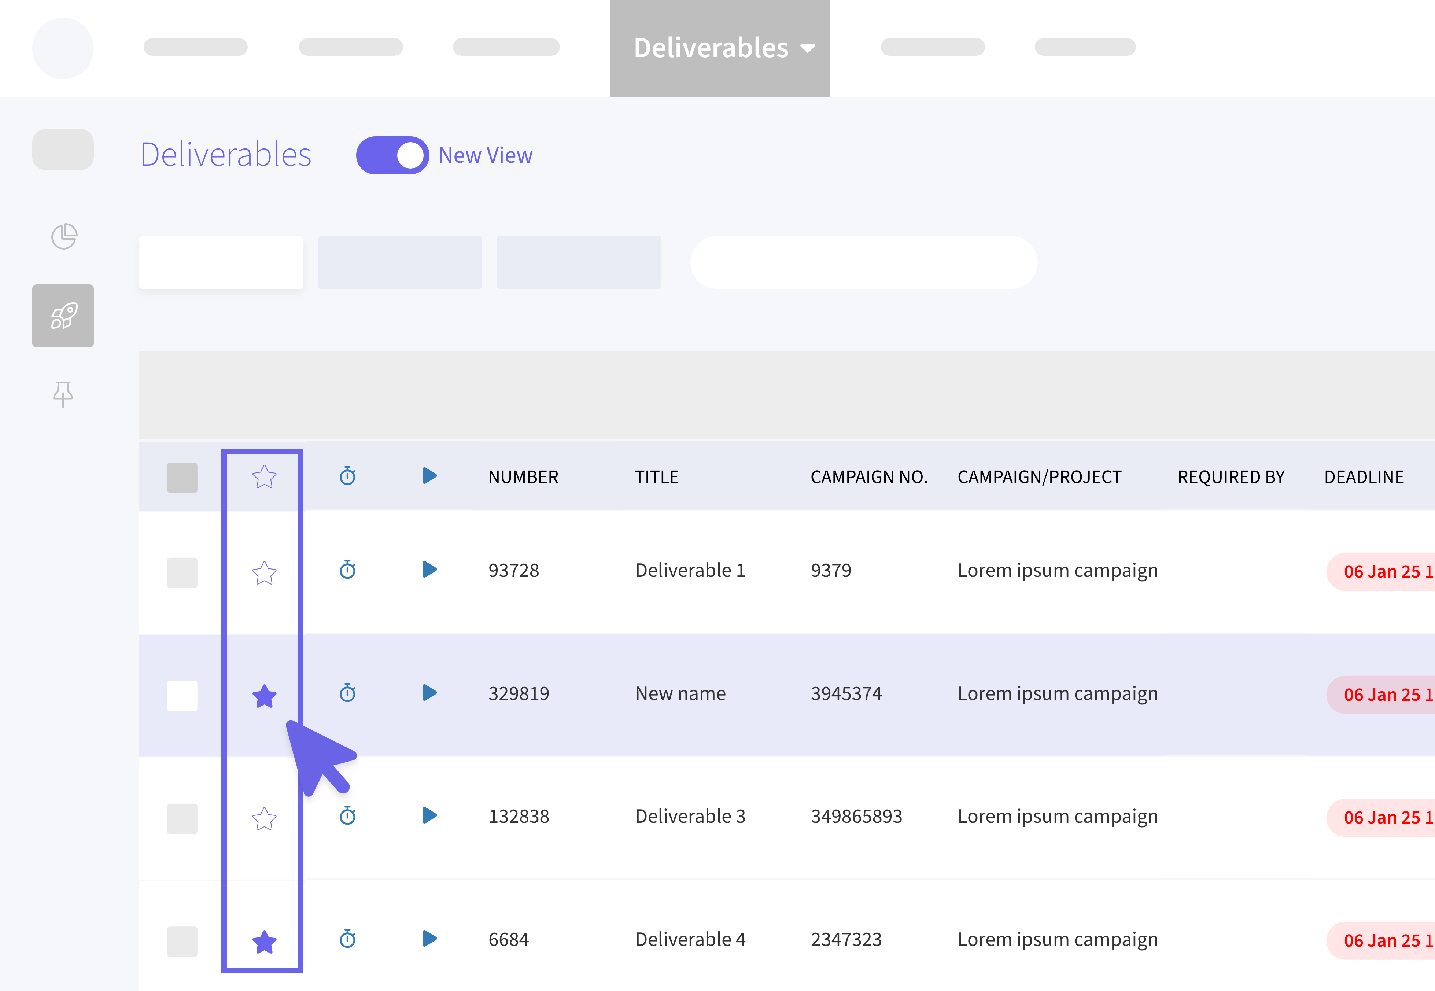Star the Deliverable 1 row
The height and width of the screenshot is (991, 1435).
pos(264,572)
